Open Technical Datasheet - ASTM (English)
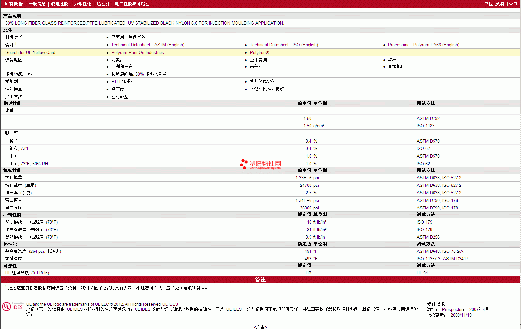This screenshot has height=329, width=521. (x=148, y=45)
